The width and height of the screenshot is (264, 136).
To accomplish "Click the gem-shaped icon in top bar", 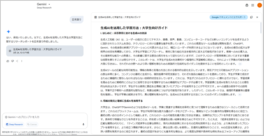I will coord(247,5).
